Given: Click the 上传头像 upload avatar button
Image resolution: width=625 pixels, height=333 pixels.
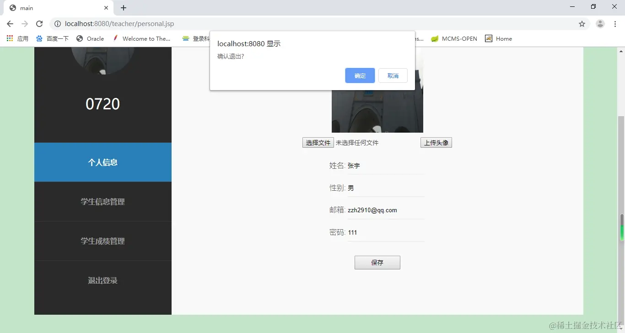Looking at the screenshot, I should [436, 142].
